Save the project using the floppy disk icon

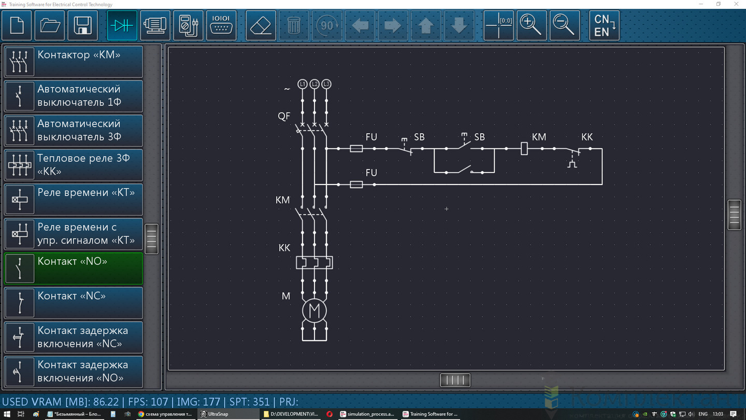coord(83,25)
